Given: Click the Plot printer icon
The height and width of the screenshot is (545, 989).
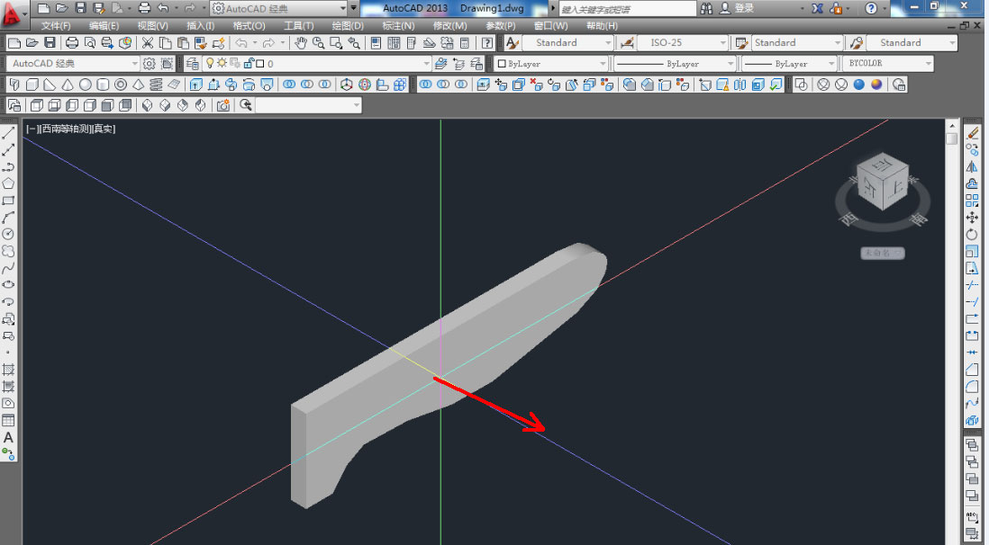Looking at the screenshot, I should 71,43.
